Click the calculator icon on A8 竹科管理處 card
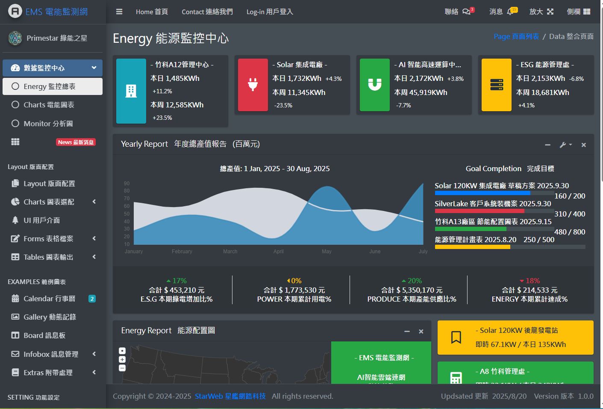Image resolution: width=603 pixels, height=409 pixels. [456, 378]
